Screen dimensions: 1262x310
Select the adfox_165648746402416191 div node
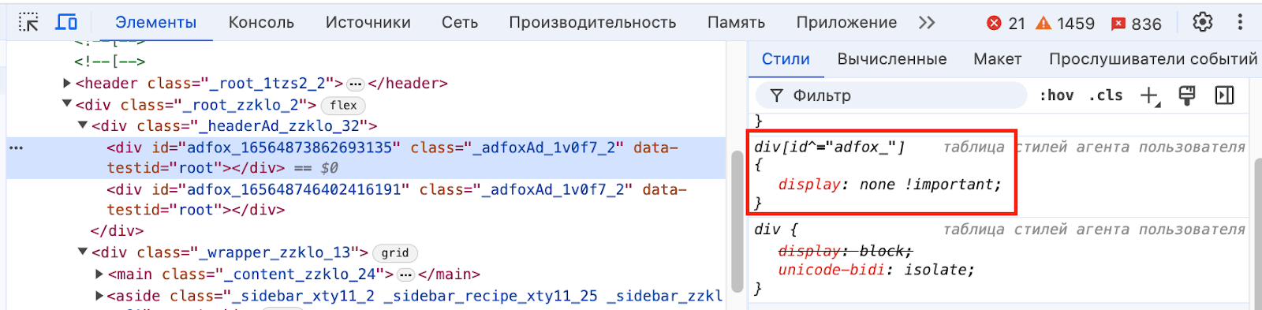coord(366,200)
